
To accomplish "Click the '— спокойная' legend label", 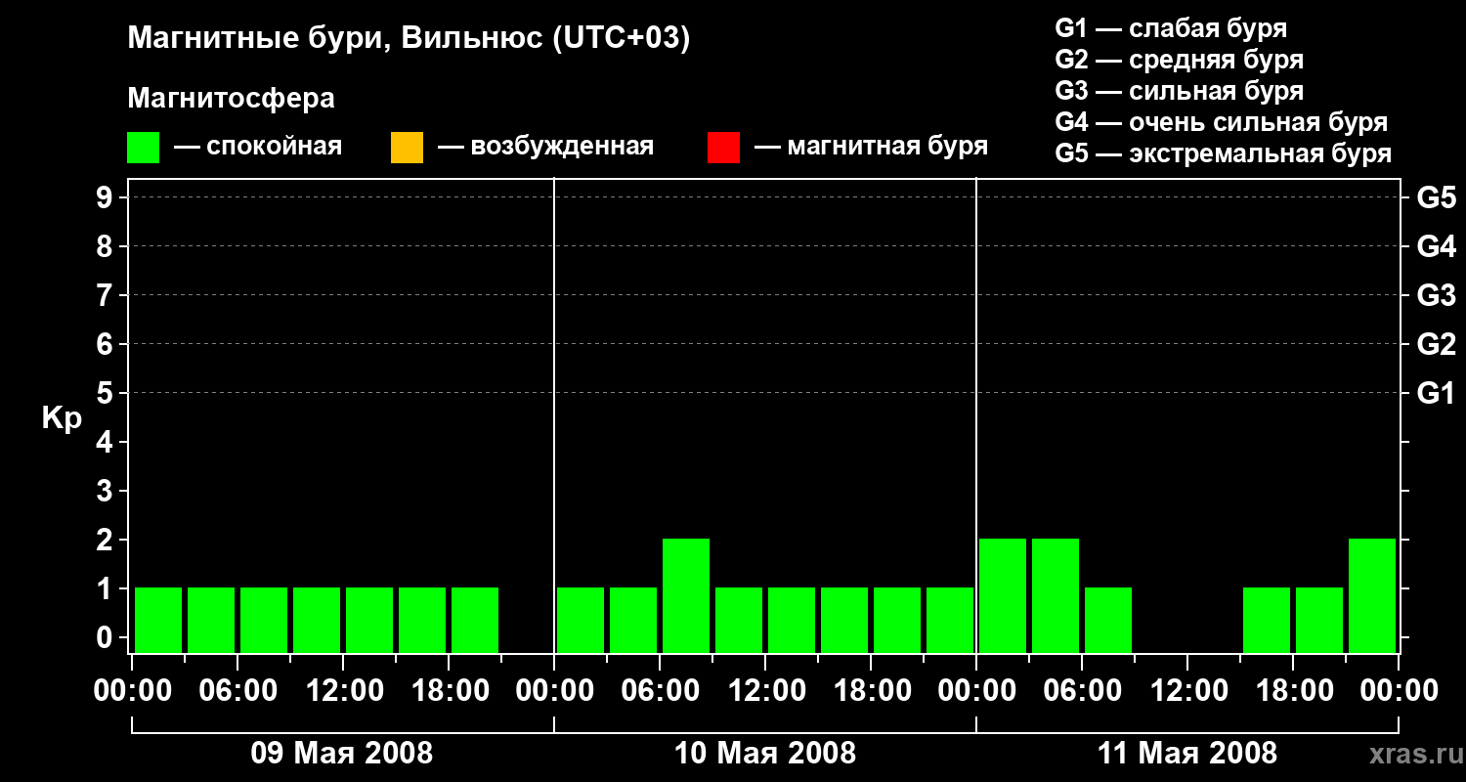I will [x=258, y=147].
